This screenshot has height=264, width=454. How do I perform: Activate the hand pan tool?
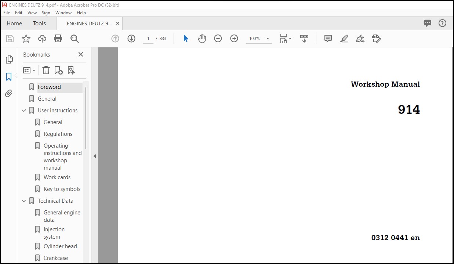[202, 39]
